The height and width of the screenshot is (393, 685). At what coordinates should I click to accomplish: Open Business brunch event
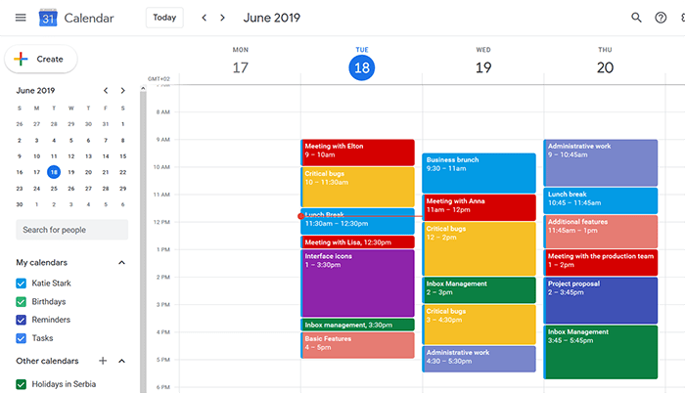[479, 173]
